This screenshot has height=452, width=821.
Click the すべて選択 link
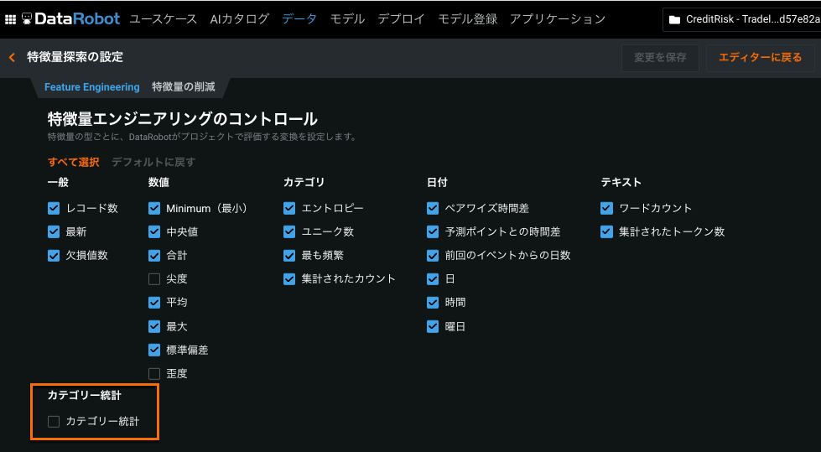74,162
